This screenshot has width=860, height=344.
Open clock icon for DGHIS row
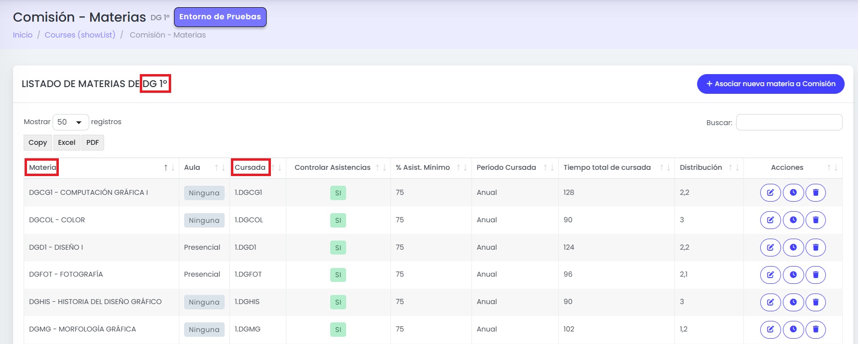click(793, 302)
